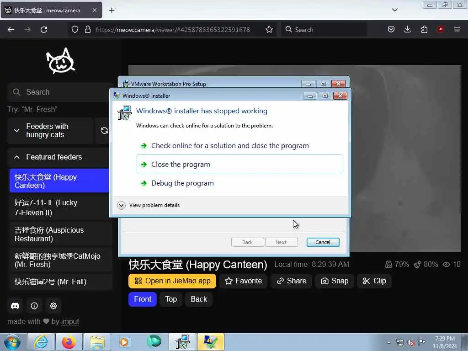The width and height of the screenshot is (468, 351).
Task: Refresh the hungry cats feeder list
Action: coord(104,130)
